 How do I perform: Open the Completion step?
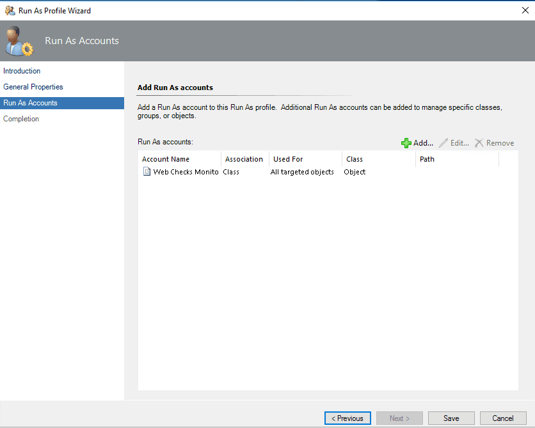coord(21,119)
